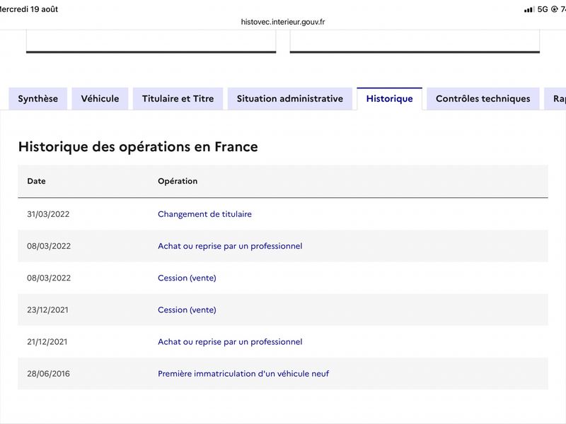Tap the 5G network indicator
The width and height of the screenshot is (566, 424).
point(543,9)
